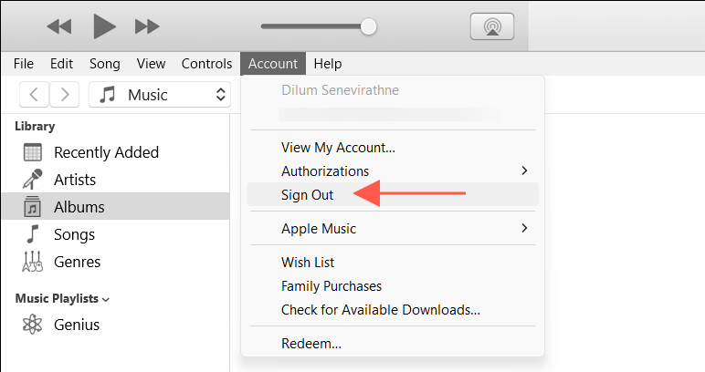Go forward with the right arrow button
The image size is (705, 372).
coord(65,95)
